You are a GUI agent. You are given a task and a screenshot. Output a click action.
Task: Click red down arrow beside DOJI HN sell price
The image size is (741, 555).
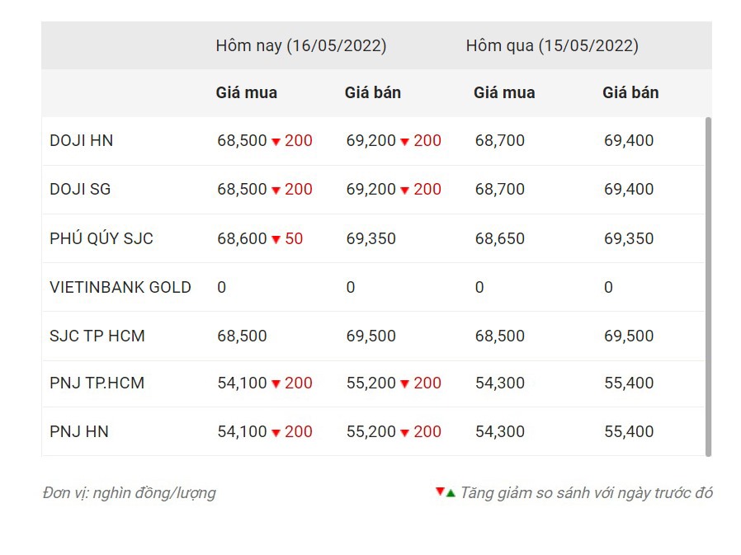coord(405,142)
